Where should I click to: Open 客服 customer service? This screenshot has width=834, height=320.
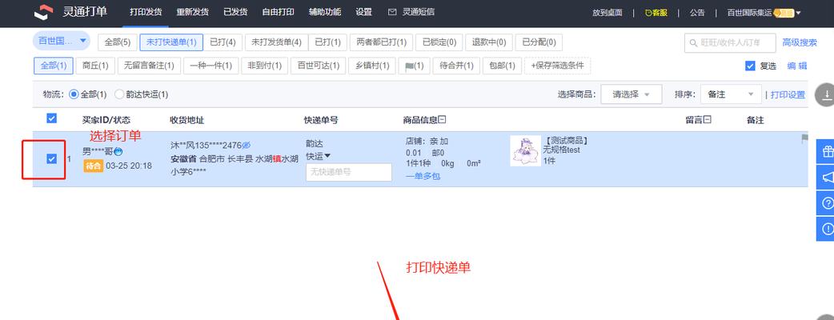click(x=656, y=13)
